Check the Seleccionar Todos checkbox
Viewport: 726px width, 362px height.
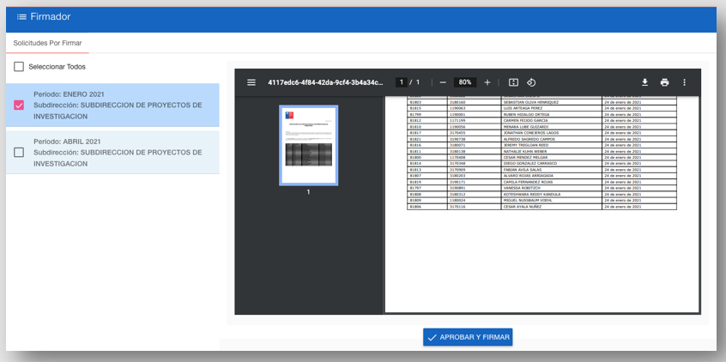[19, 67]
